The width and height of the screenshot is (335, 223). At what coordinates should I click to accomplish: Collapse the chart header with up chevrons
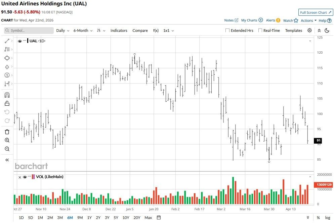coord(319,31)
